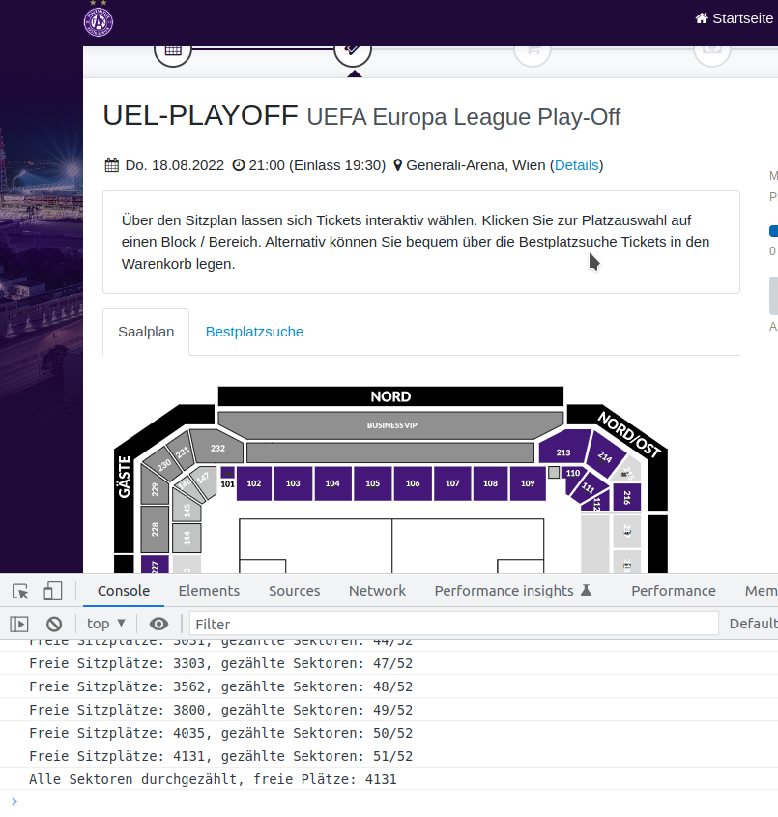778x817 pixels.
Task: Click the time text '21:00 (Einlass 19:30)'
Action: pos(317,165)
